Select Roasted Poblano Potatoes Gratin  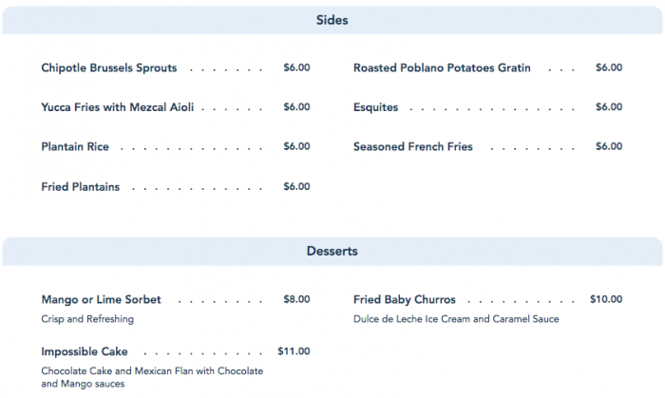(x=442, y=68)
